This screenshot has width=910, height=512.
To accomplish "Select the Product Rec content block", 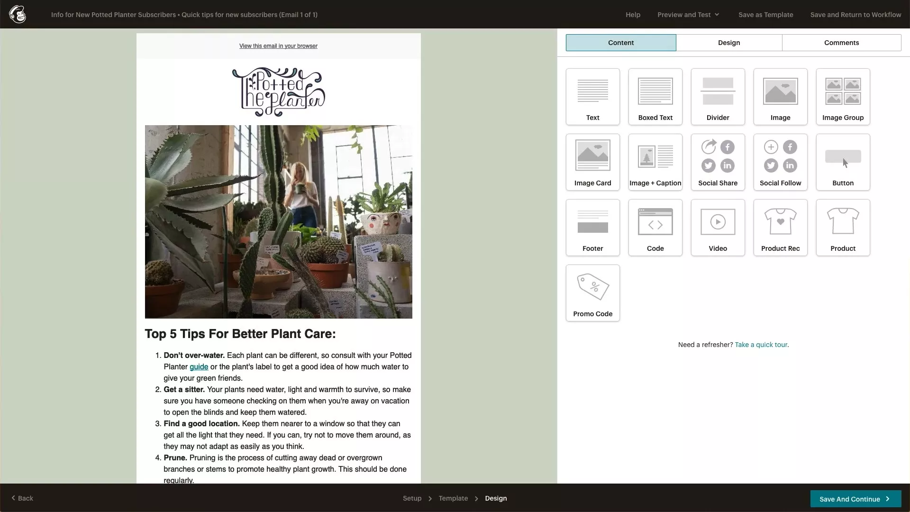I will tap(780, 228).
